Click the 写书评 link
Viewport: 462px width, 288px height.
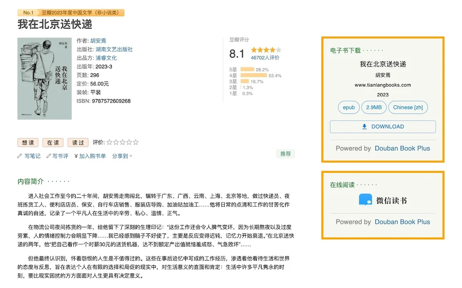click(x=60, y=156)
